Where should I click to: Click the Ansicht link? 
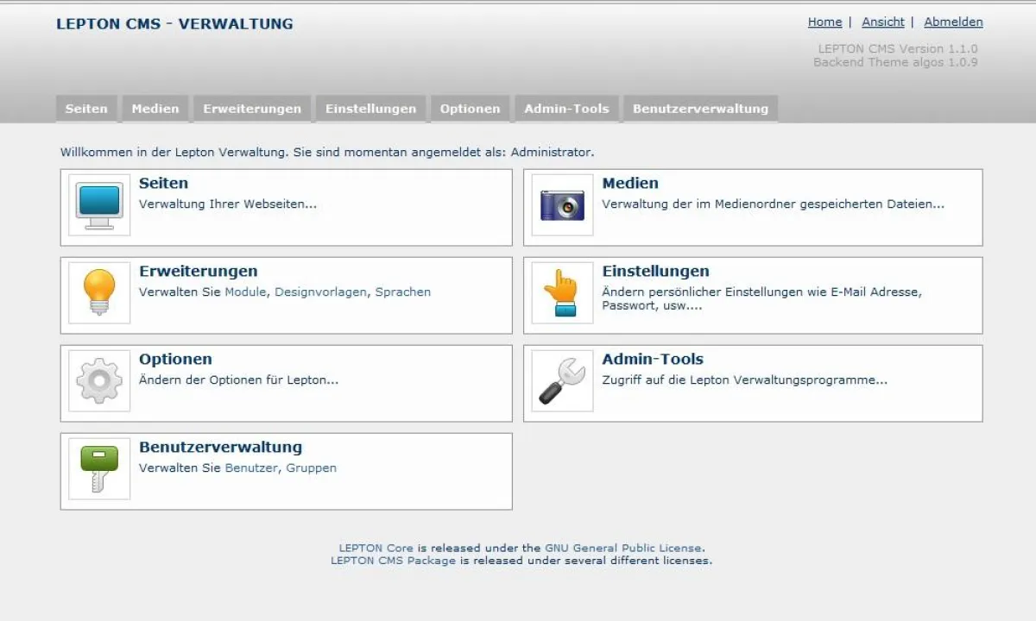coord(882,22)
